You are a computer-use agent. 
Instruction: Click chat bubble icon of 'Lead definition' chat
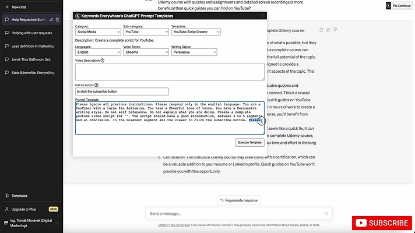pyautogui.click(x=7, y=46)
